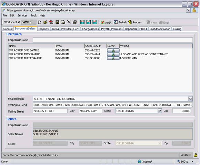The image size is (200, 165).
Task: Click the Save As icon next to Save
Action: click(x=63, y=22)
